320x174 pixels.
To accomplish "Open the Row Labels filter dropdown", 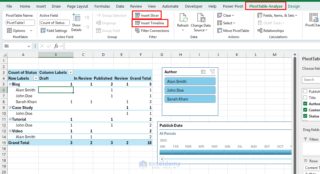I will (x=36, y=78).
